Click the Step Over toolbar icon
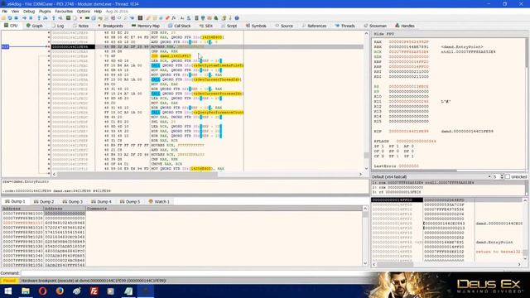Image resolution: width=530 pixels, height=298 pixels. [45, 18]
